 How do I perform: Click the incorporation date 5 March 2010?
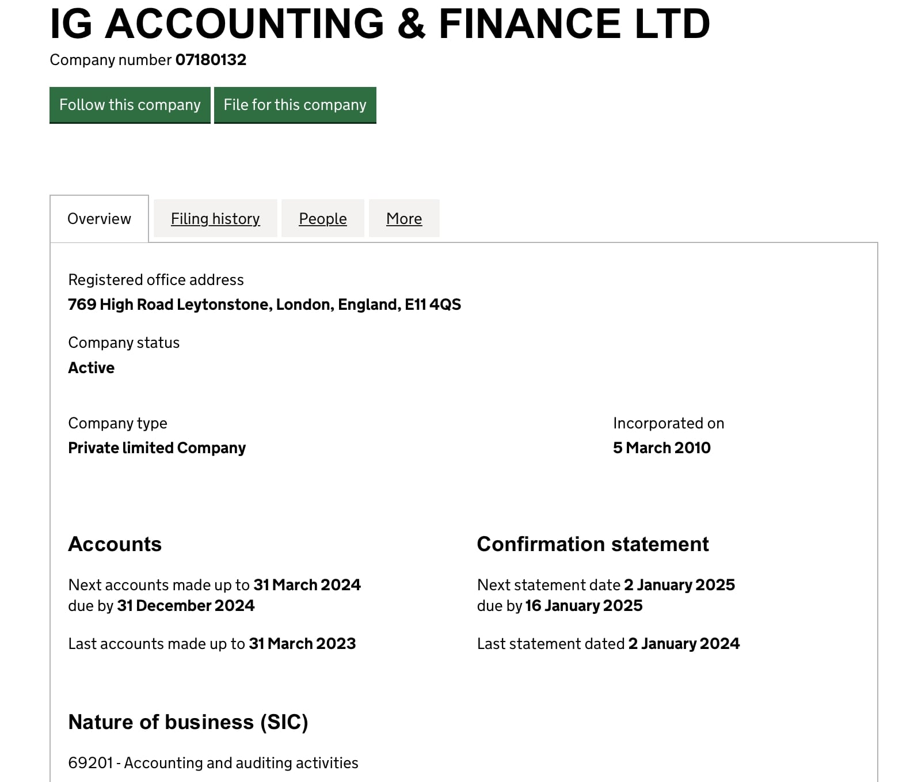pos(661,448)
